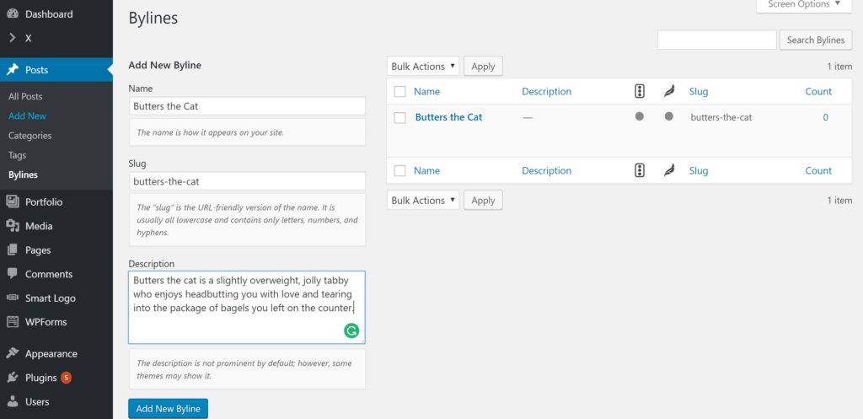Tick the checkbox for Butters the Cat row
Image resolution: width=863 pixels, height=419 pixels.
coord(400,118)
